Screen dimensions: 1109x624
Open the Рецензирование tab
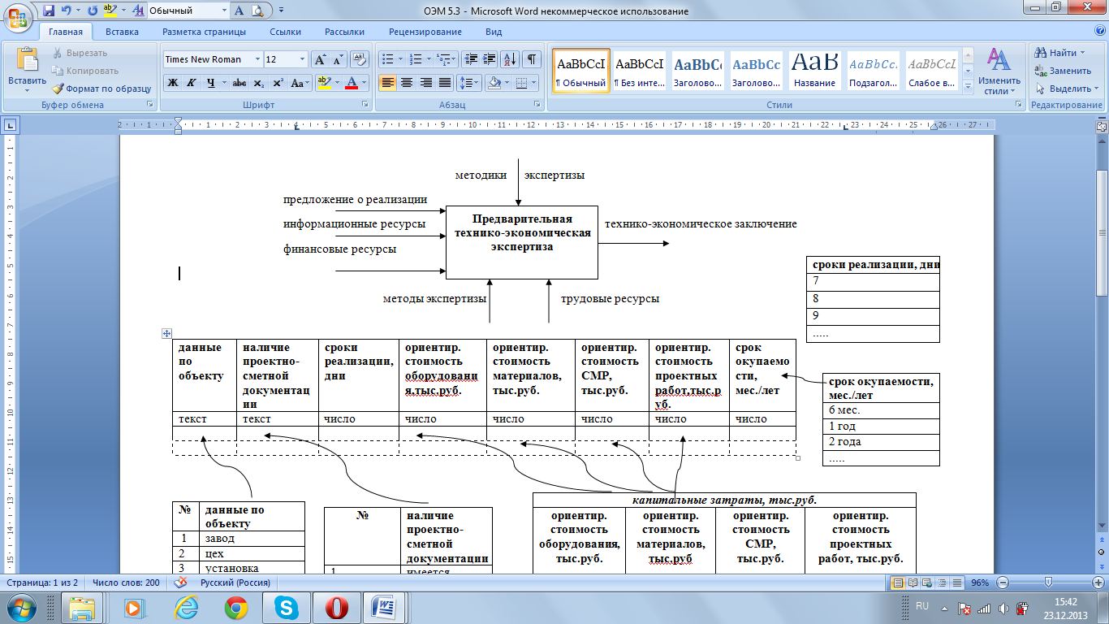point(425,32)
